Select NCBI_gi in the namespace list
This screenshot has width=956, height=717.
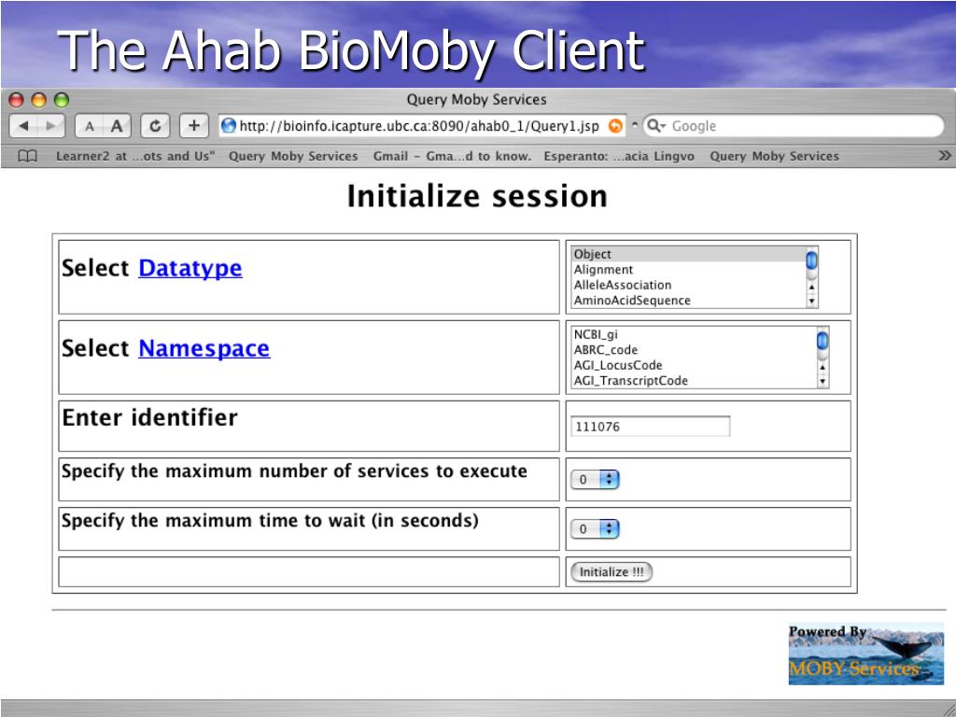coord(694,334)
